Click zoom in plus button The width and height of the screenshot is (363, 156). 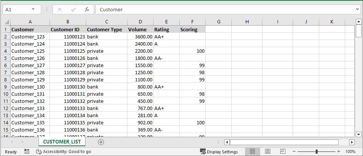tap(339, 151)
